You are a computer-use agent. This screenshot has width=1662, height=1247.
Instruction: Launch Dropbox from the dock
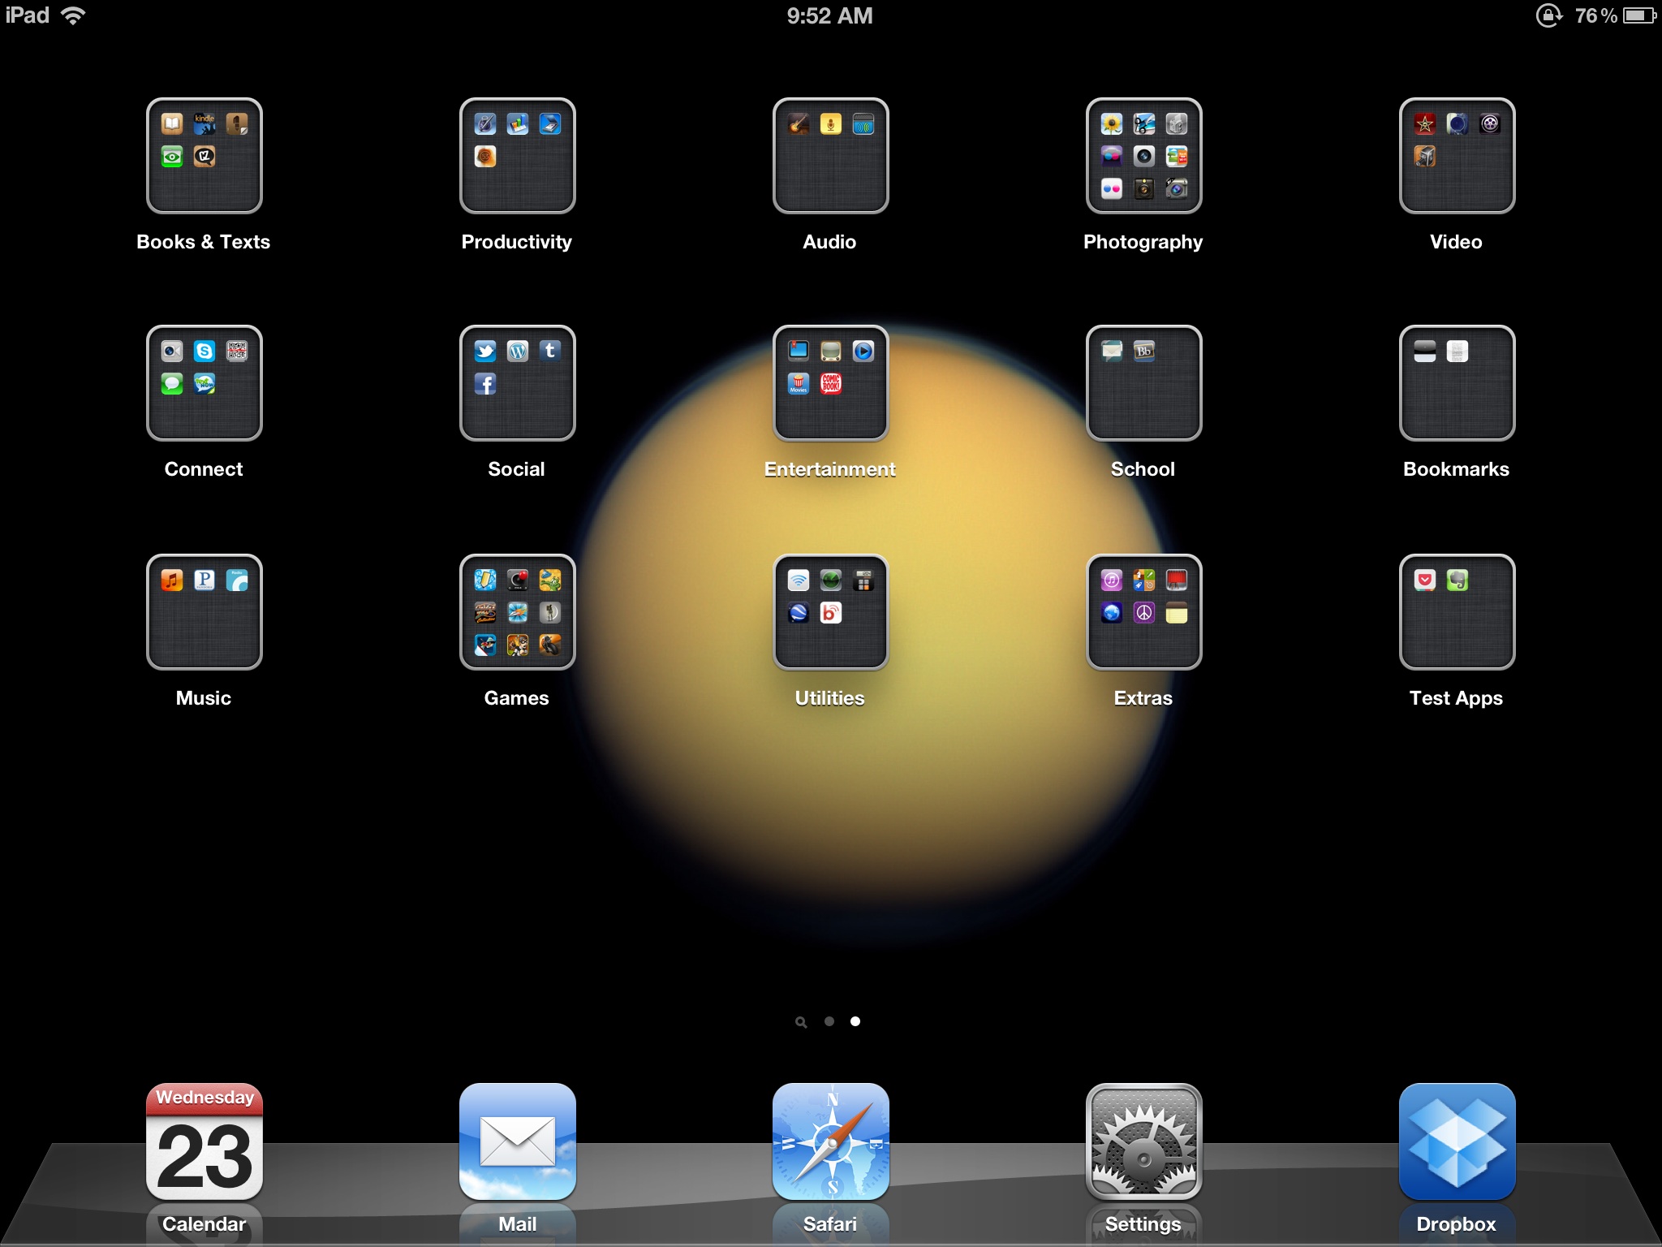tap(1457, 1141)
